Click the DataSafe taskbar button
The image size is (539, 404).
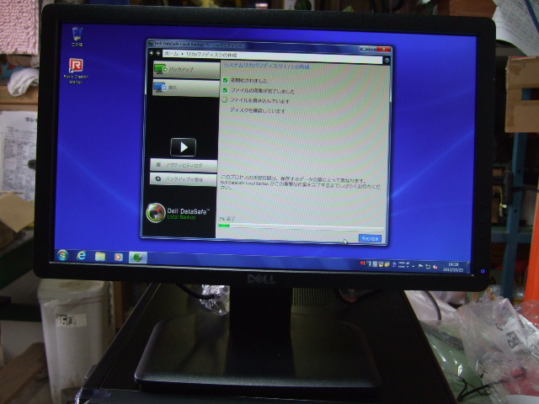138,257
